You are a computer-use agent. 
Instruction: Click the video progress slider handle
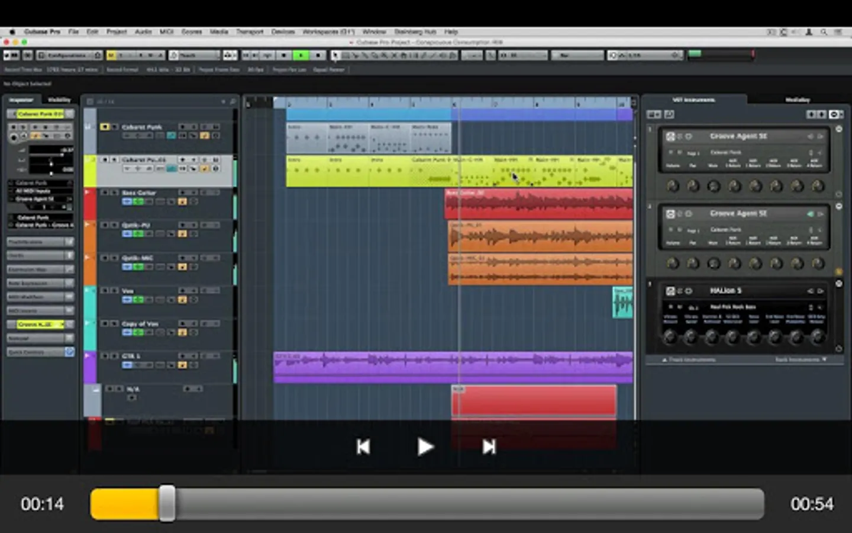(167, 503)
